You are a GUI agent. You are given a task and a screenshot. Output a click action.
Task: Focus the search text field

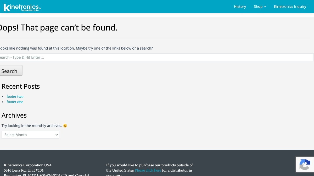156,57
